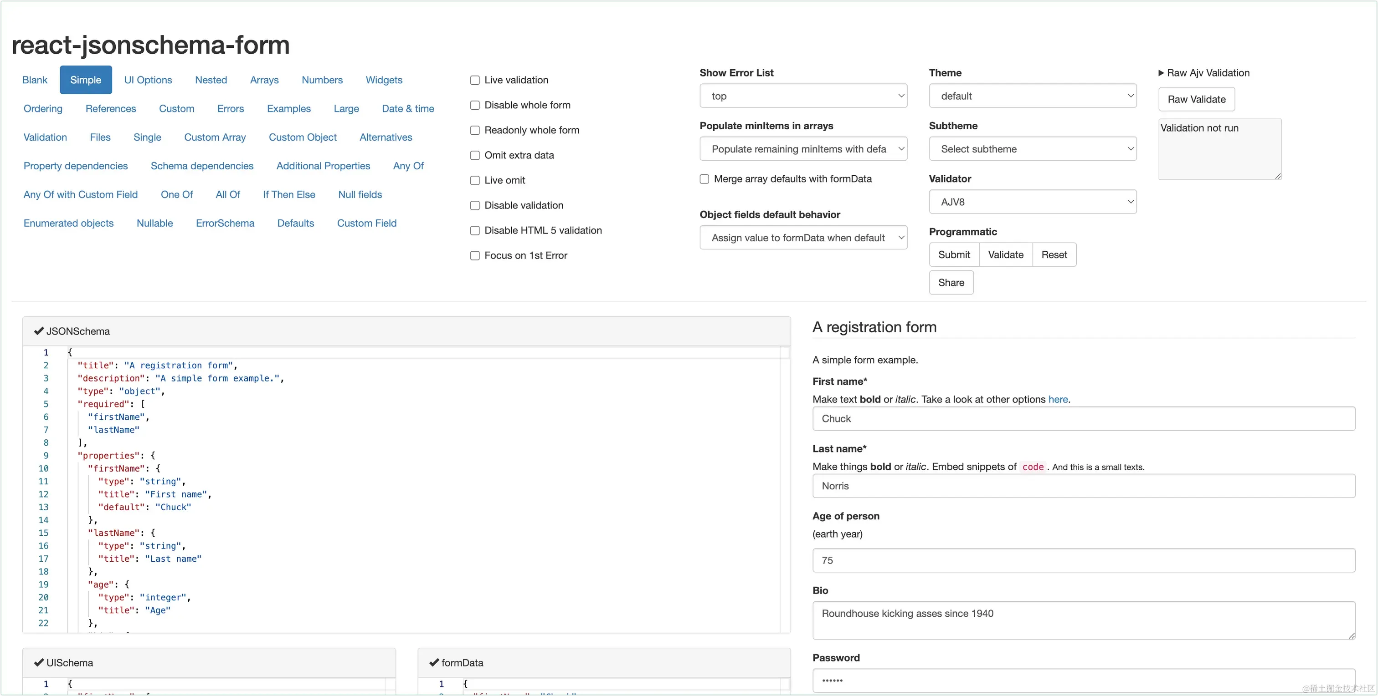Click the programmatic Submit button

click(954, 255)
